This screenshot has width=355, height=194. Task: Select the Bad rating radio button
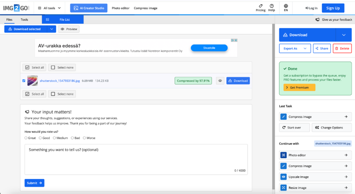click(72, 138)
